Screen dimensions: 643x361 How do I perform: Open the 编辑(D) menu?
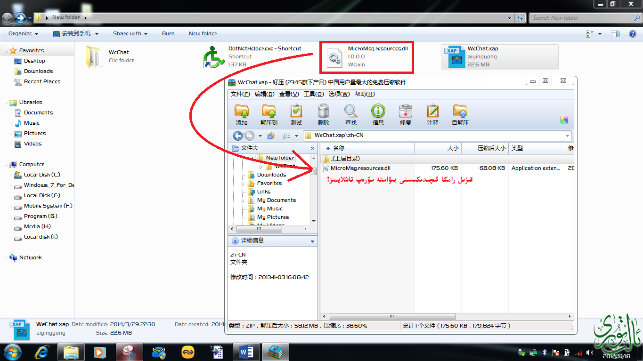[264, 94]
